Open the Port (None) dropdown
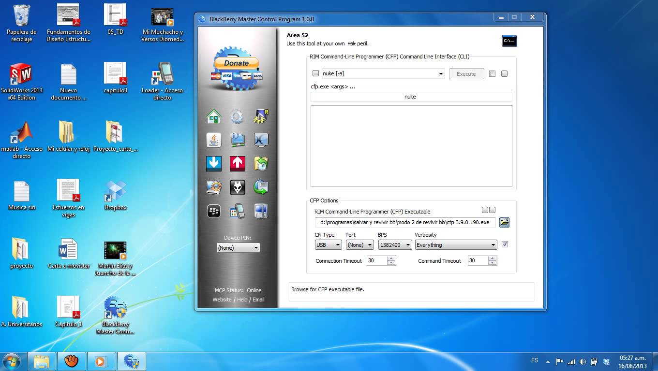Image resolution: width=658 pixels, height=371 pixels. [x=359, y=245]
